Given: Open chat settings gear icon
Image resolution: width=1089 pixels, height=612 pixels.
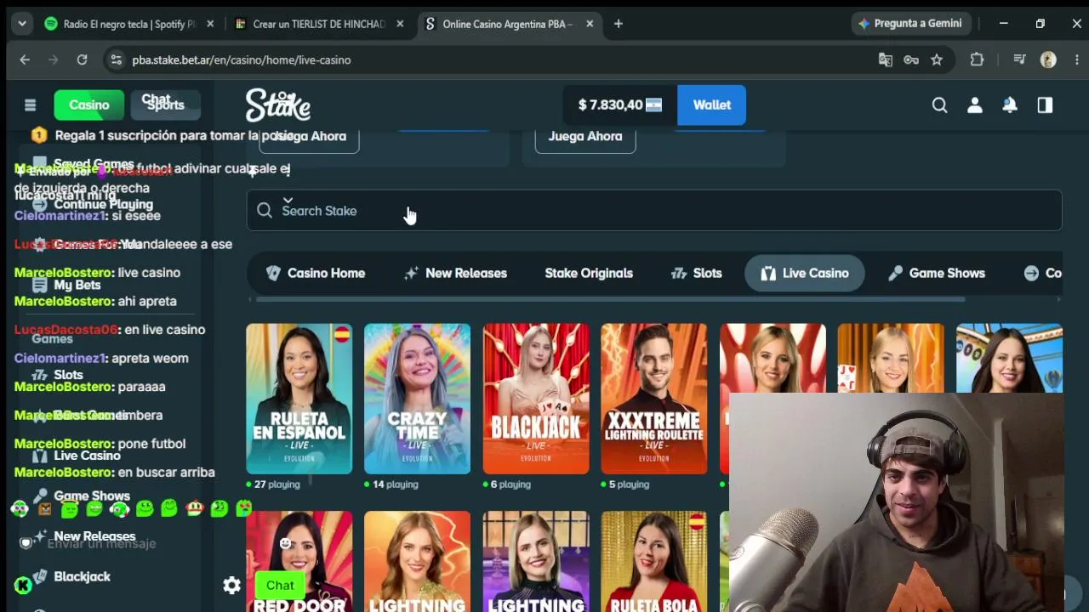Looking at the screenshot, I should [x=231, y=585].
